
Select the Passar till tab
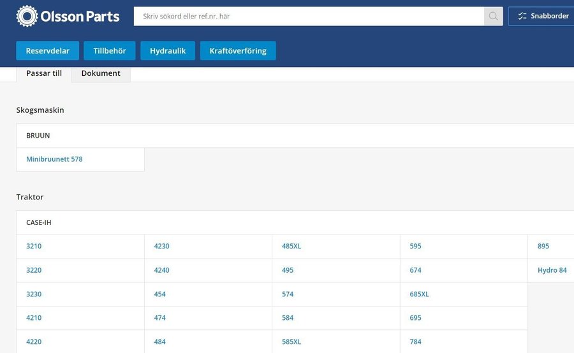[x=44, y=73]
